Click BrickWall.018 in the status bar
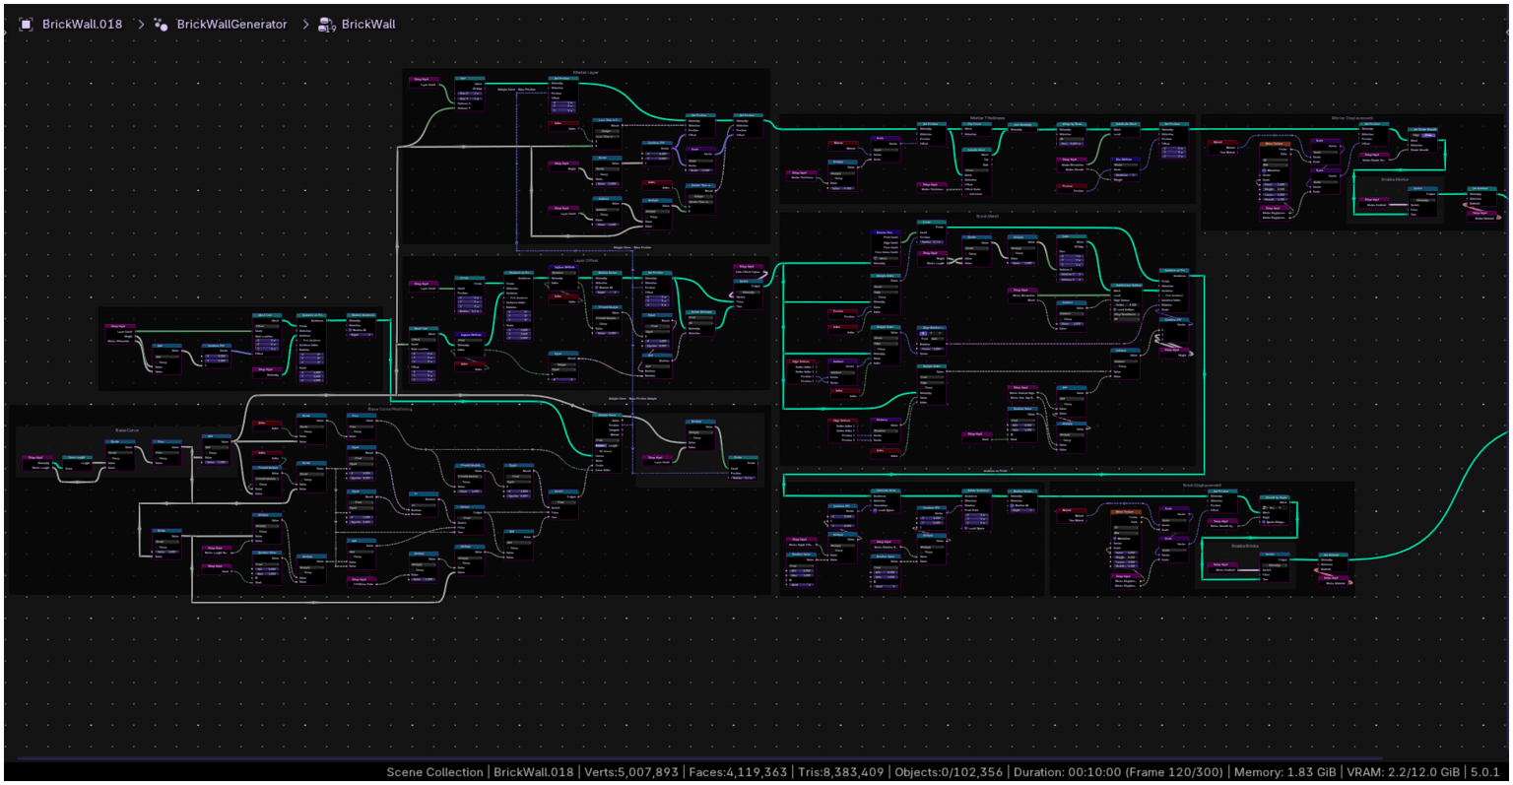1513x785 pixels. click(533, 772)
